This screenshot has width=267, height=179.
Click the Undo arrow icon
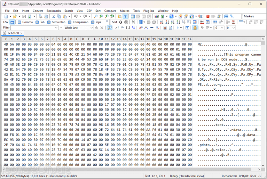[x=76, y=16]
